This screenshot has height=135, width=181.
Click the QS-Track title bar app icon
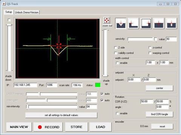pos(4,4)
